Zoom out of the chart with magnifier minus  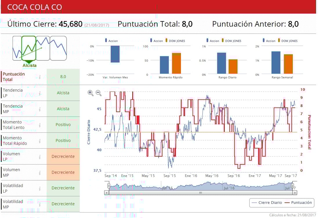pyautogui.click(x=99, y=93)
